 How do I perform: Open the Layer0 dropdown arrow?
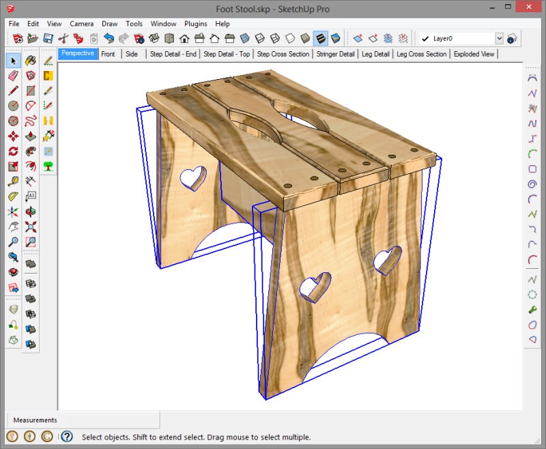pos(499,39)
